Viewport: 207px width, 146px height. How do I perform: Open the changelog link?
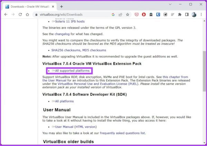62,34
